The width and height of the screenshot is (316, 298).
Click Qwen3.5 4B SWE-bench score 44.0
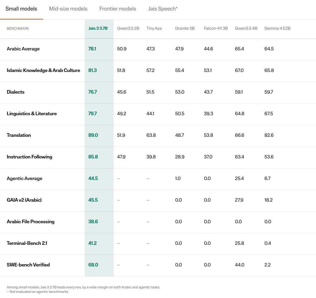[x=240, y=265]
